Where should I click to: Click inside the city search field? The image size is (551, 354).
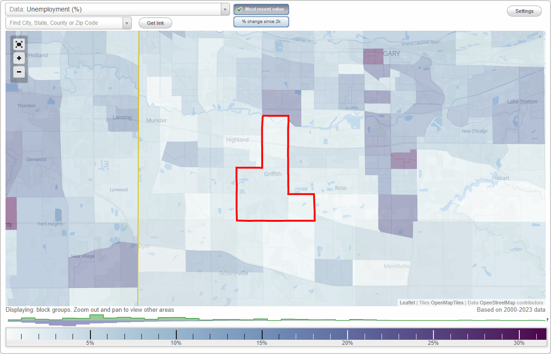point(62,22)
